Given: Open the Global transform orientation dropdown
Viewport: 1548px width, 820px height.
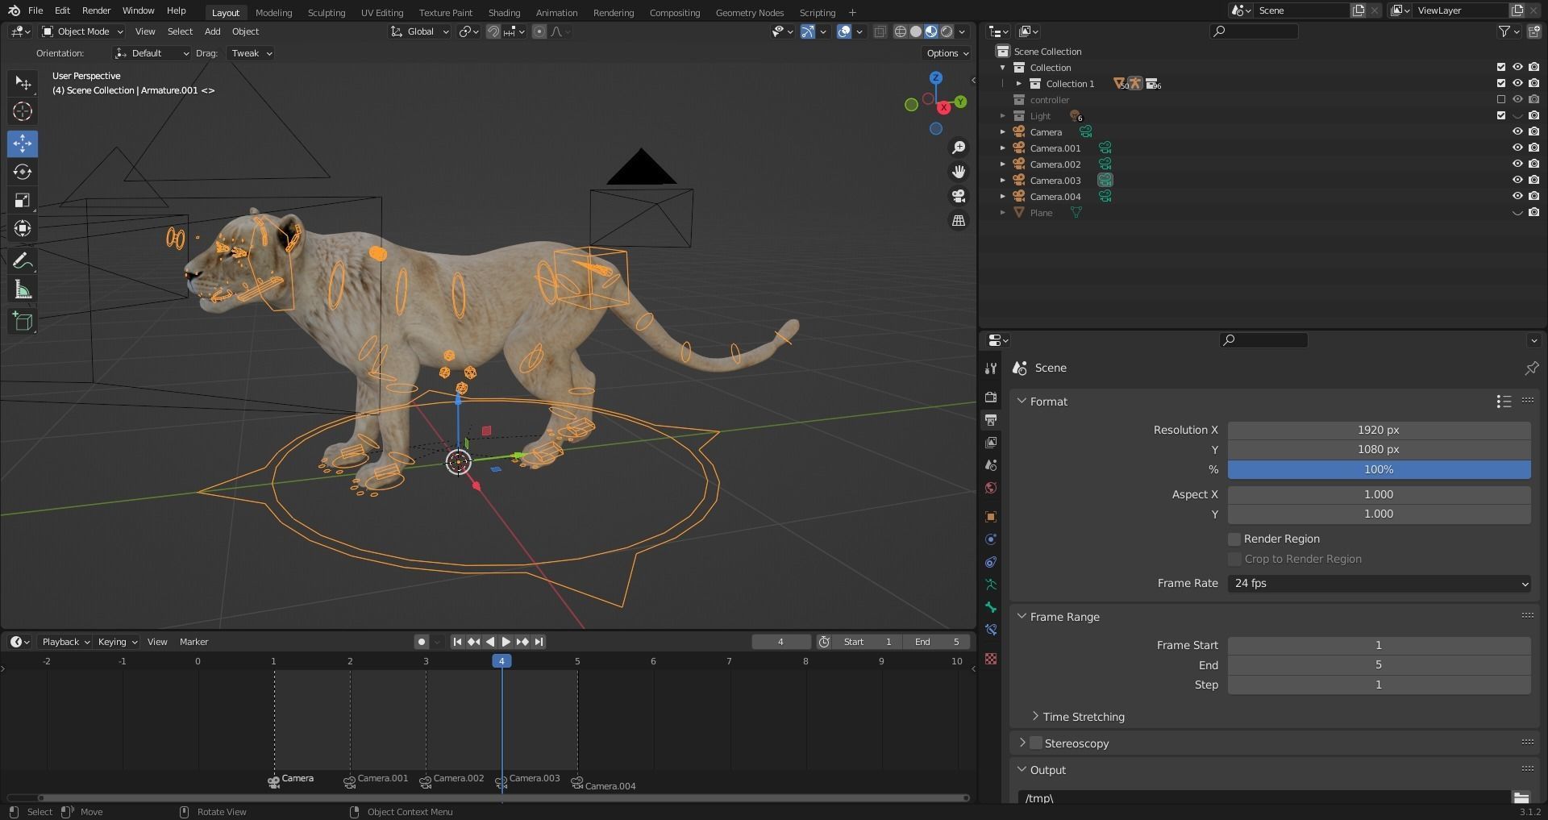Looking at the screenshot, I should (x=419, y=31).
